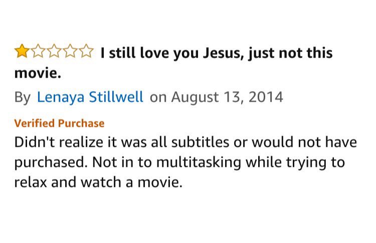Click the third empty rating star
Viewport: 376px width, 243px height.
tap(54, 51)
